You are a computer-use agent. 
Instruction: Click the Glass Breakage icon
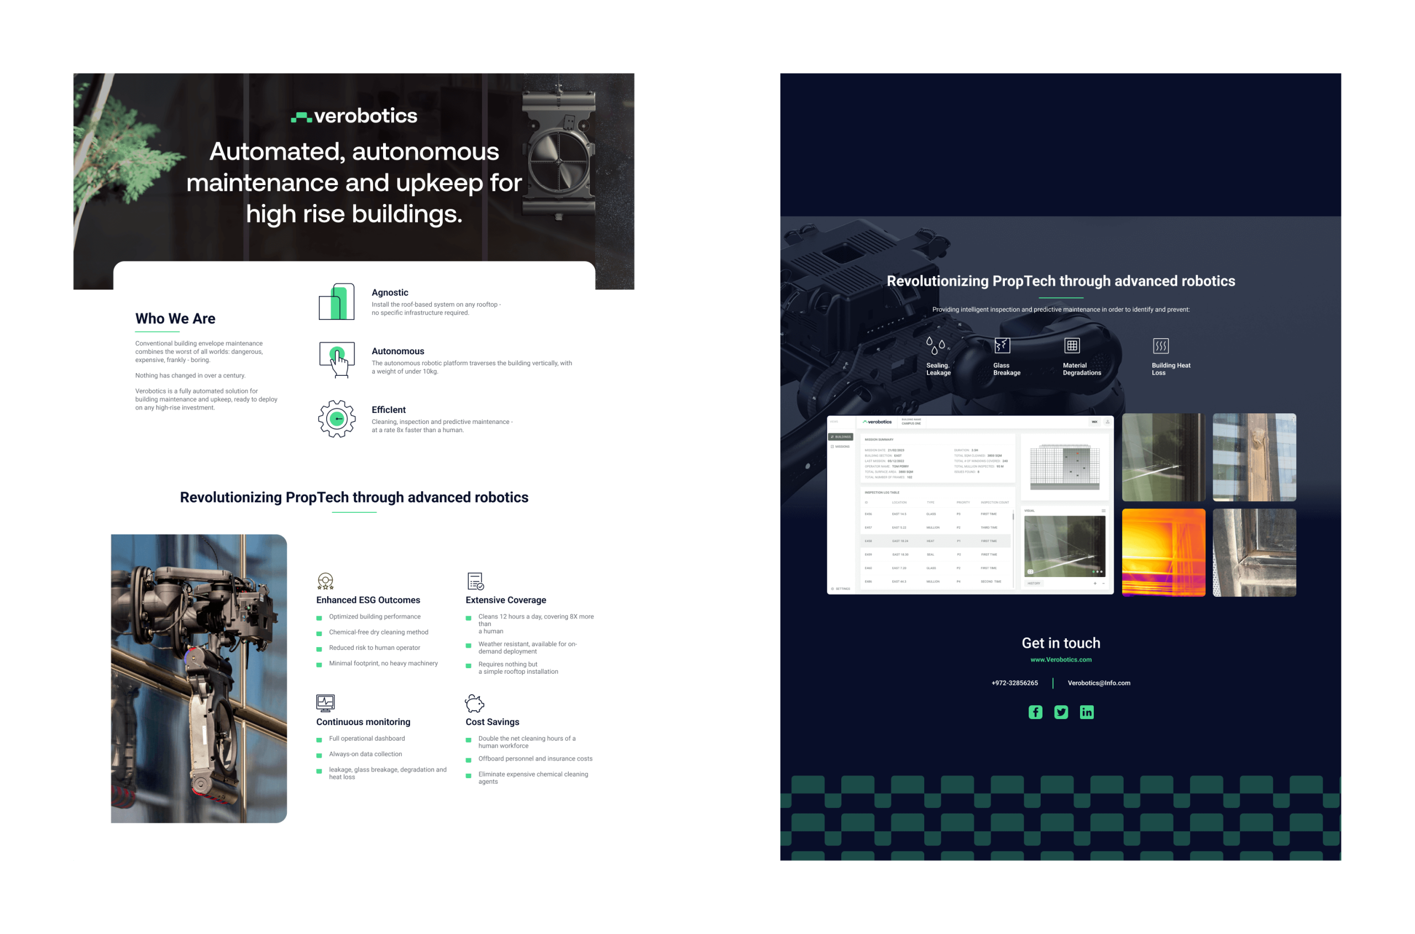[x=1002, y=345]
